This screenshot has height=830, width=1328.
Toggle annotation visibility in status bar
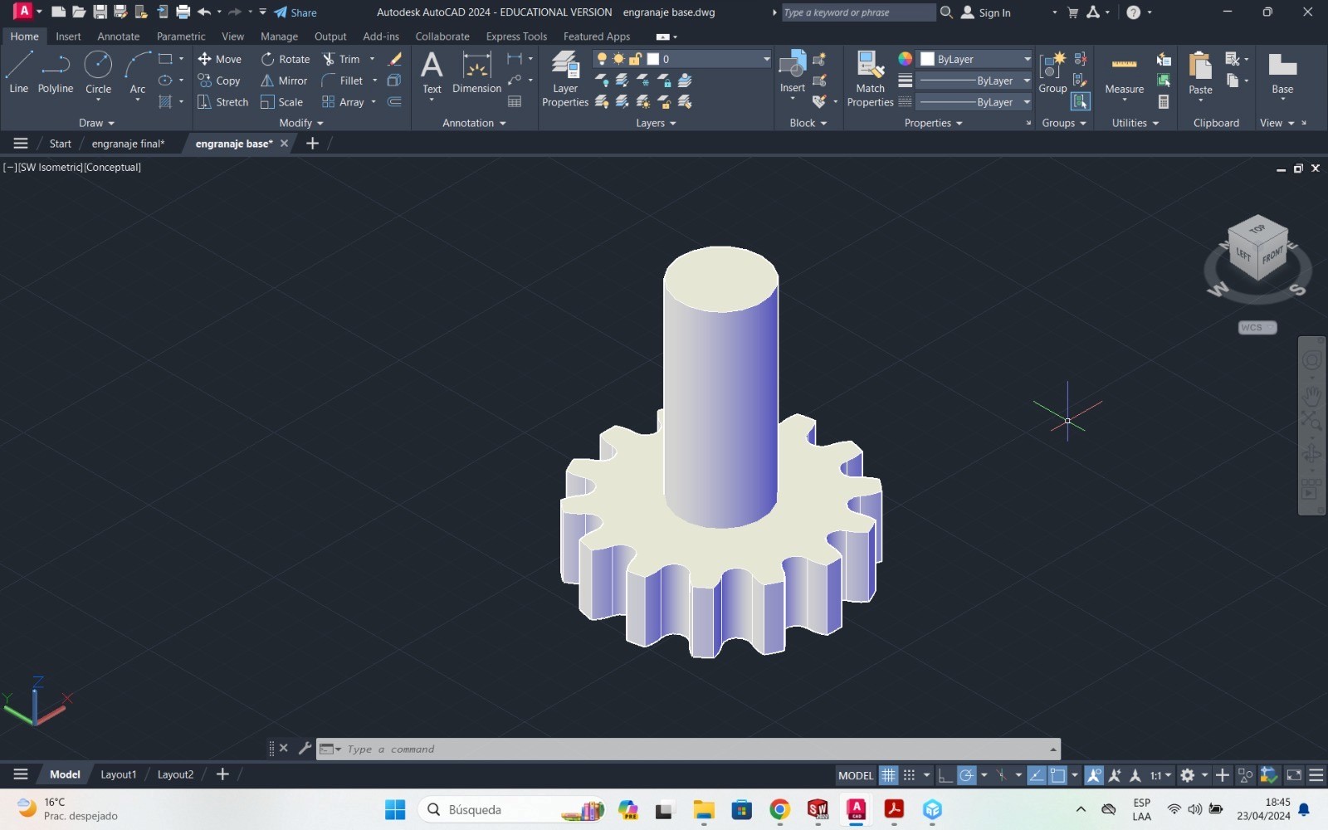point(1094,775)
